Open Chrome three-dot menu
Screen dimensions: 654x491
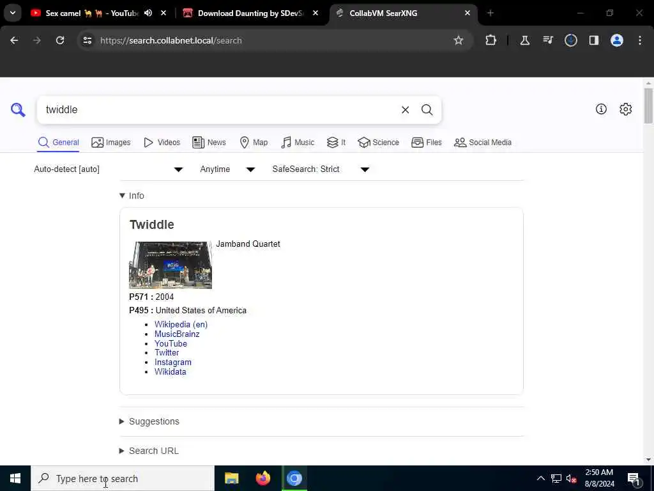click(x=640, y=40)
